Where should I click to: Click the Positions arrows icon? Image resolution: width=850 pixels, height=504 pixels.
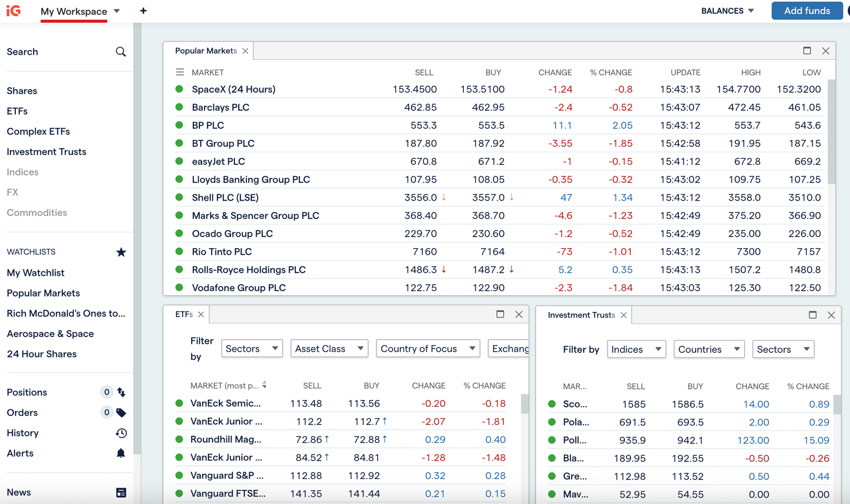point(121,392)
